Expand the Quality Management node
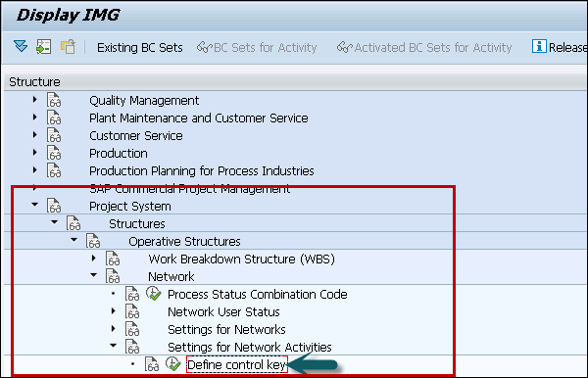Screen dimensions: 588x378 pos(35,100)
